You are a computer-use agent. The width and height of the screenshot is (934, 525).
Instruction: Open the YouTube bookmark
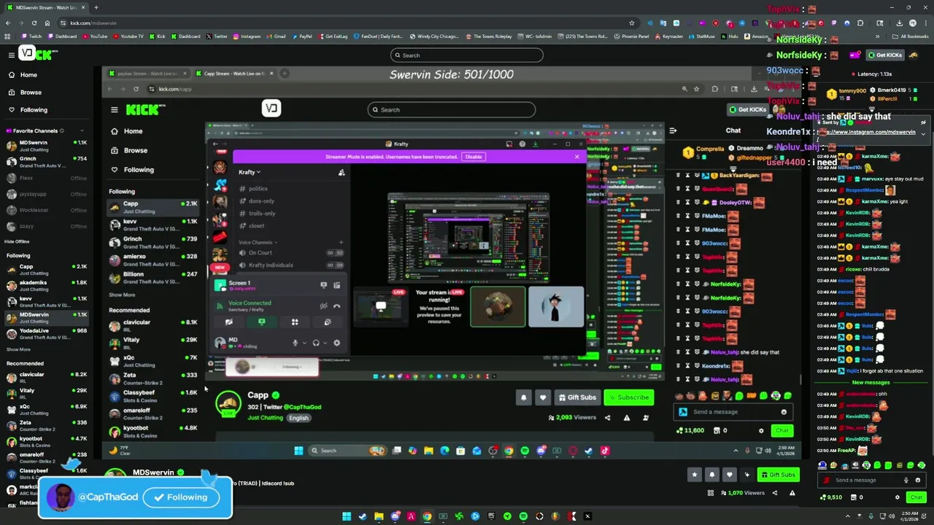[x=95, y=36]
